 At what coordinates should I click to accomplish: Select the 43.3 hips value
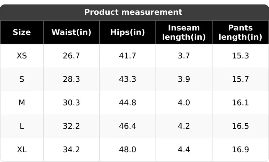128,79
